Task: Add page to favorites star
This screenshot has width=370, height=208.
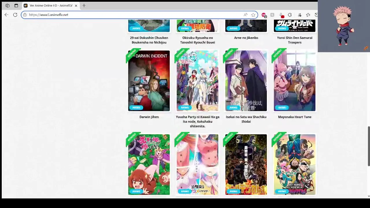Action: click(253, 15)
